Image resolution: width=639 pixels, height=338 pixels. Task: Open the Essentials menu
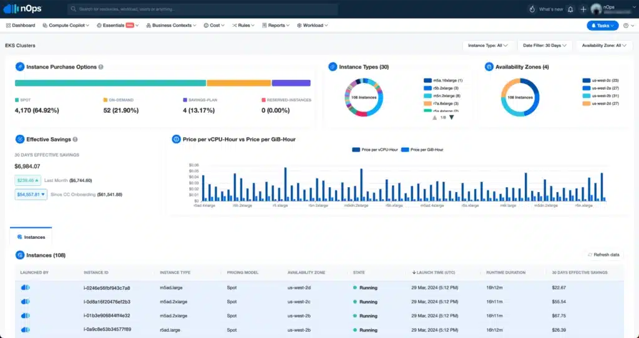[x=117, y=25]
